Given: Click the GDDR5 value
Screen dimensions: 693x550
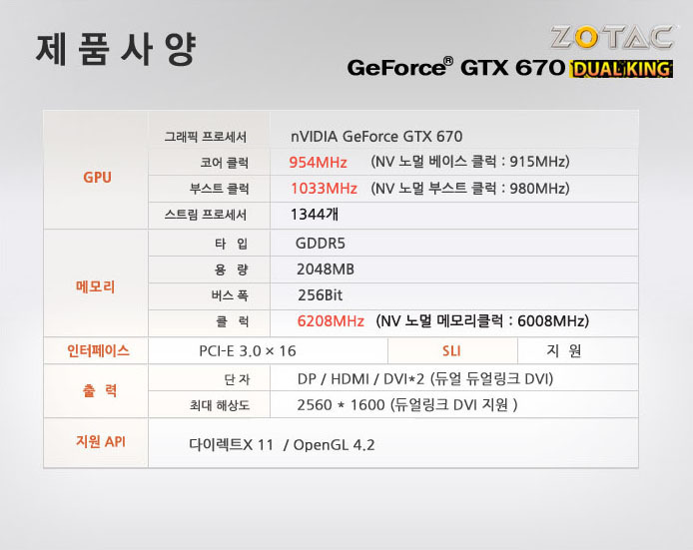Looking at the screenshot, I should coord(320,243).
